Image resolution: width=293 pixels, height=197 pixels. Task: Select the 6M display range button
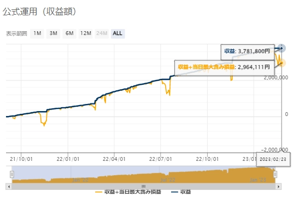tap(69, 34)
